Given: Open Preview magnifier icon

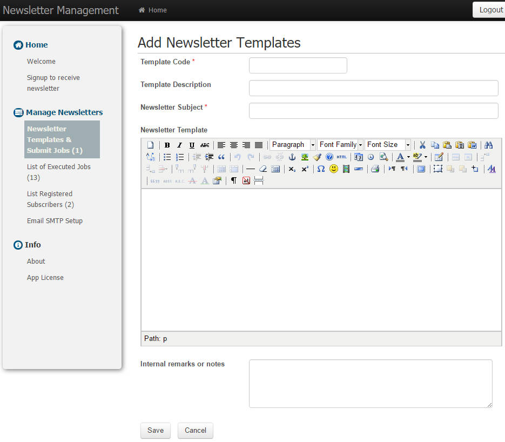Looking at the screenshot, I should (383, 157).
